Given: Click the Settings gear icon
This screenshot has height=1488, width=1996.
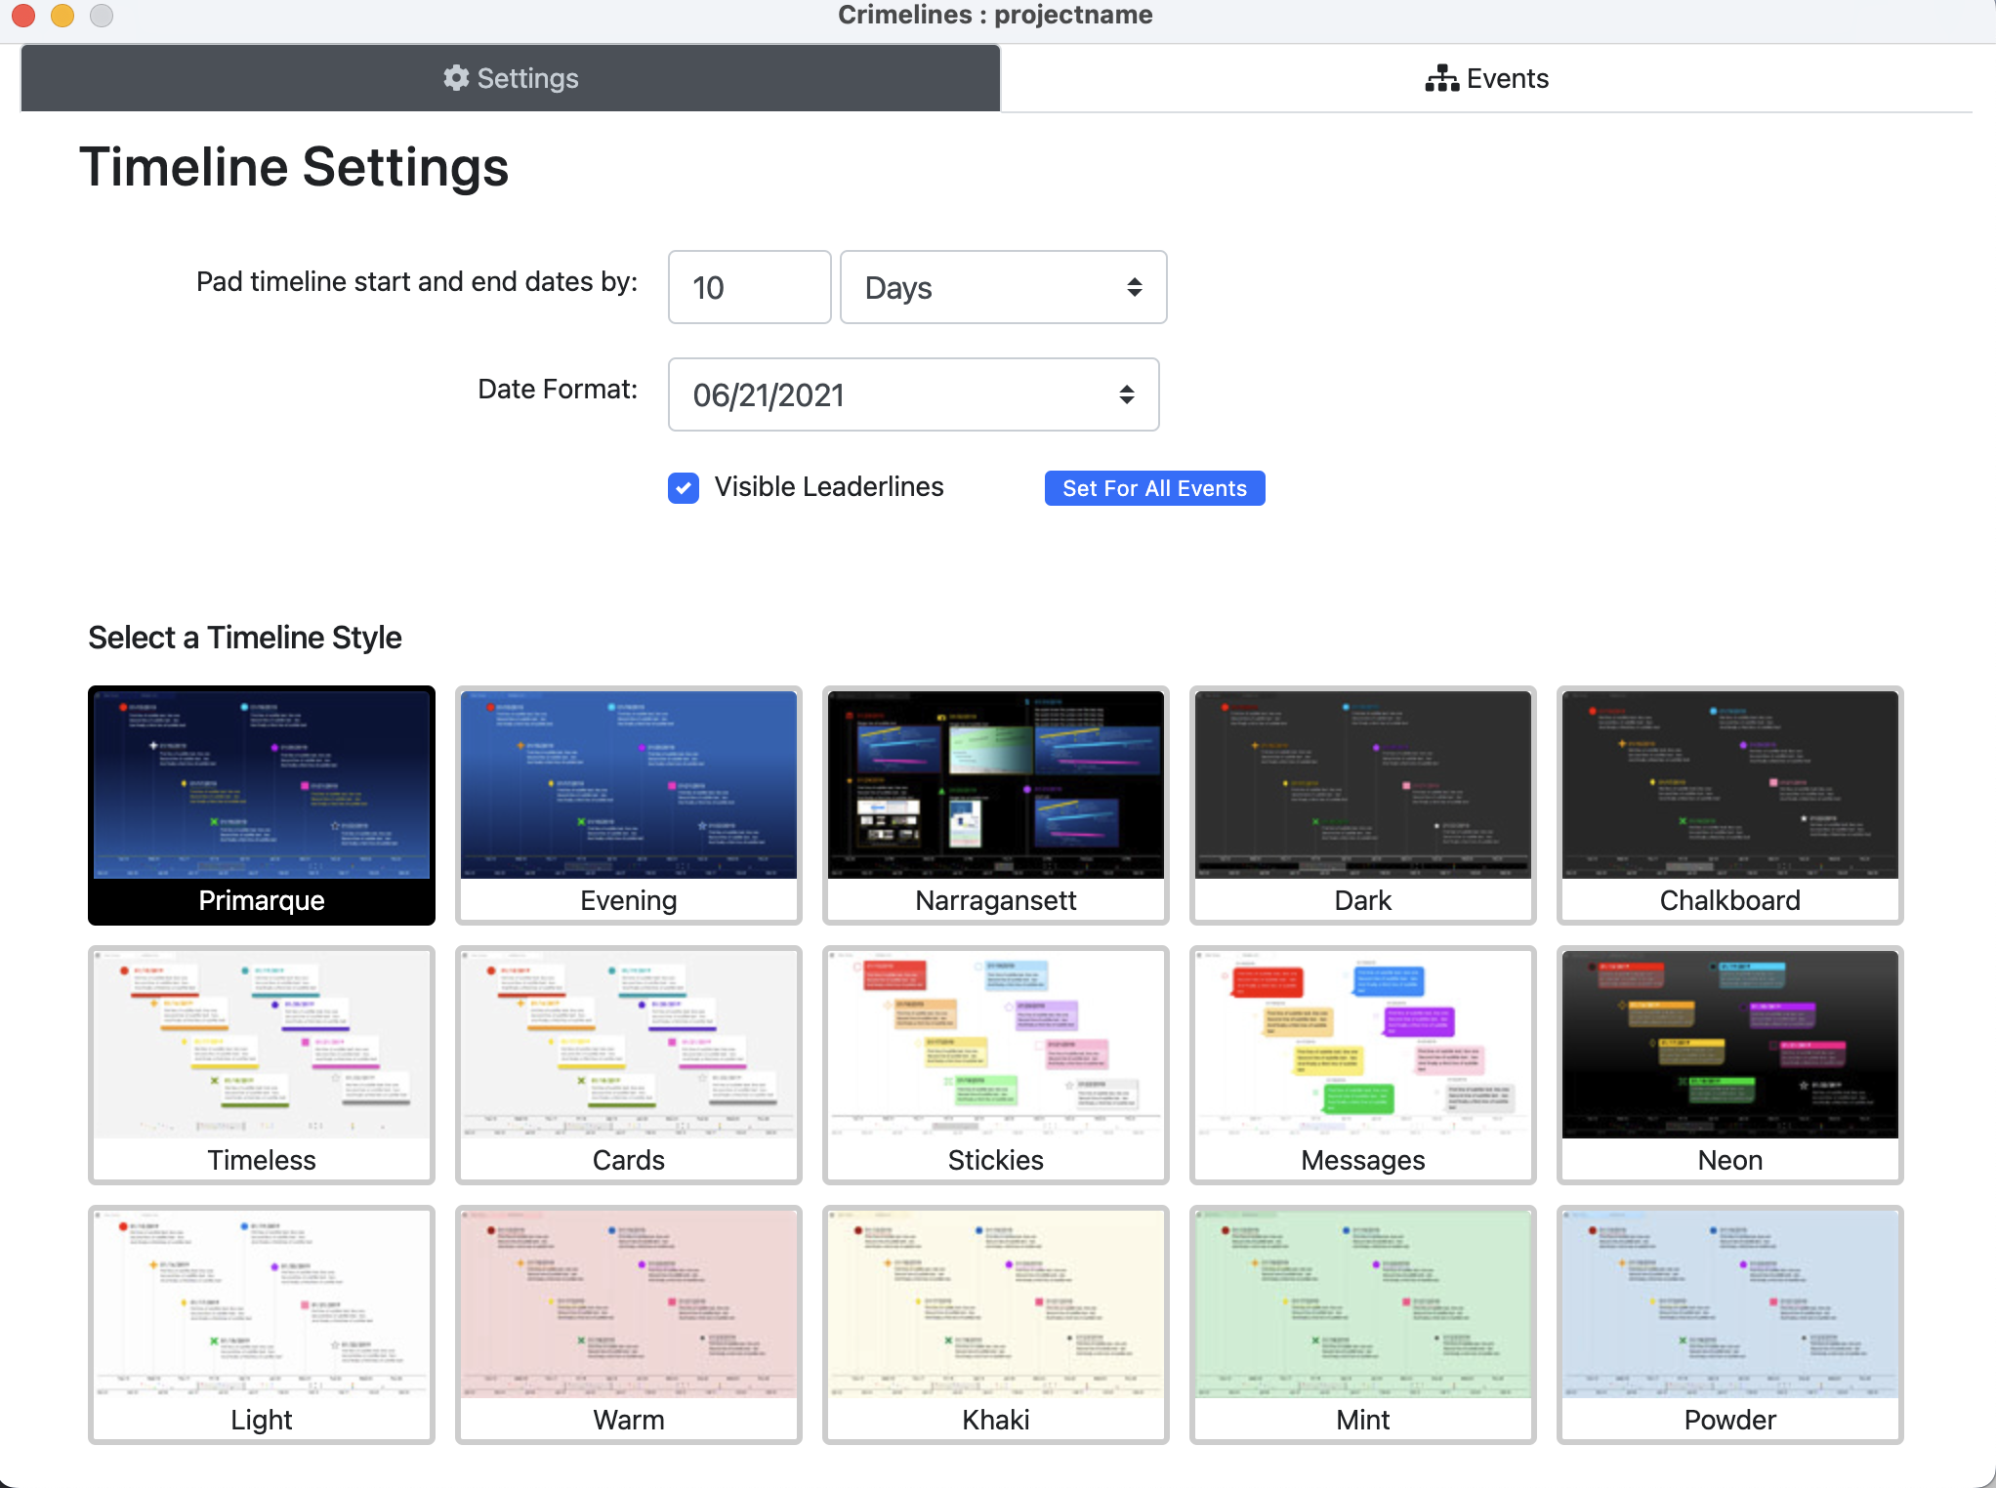Looking at the screenshot, I should point(456,78).
